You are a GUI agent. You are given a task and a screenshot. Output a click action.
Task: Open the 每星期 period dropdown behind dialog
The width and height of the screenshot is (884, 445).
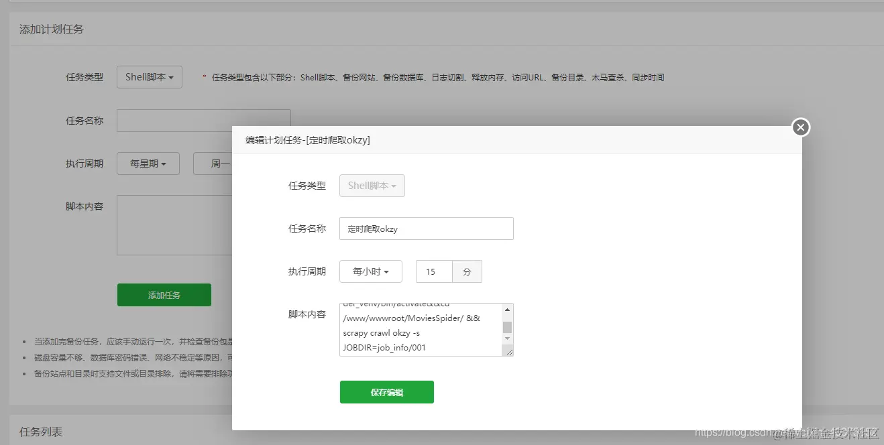point(148,163)
